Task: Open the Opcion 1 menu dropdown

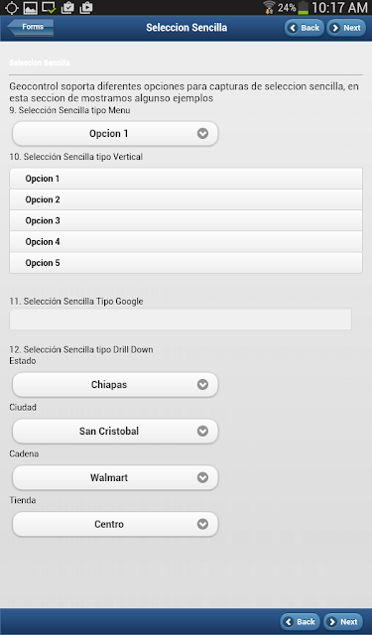Action: (x=115, y=134)
